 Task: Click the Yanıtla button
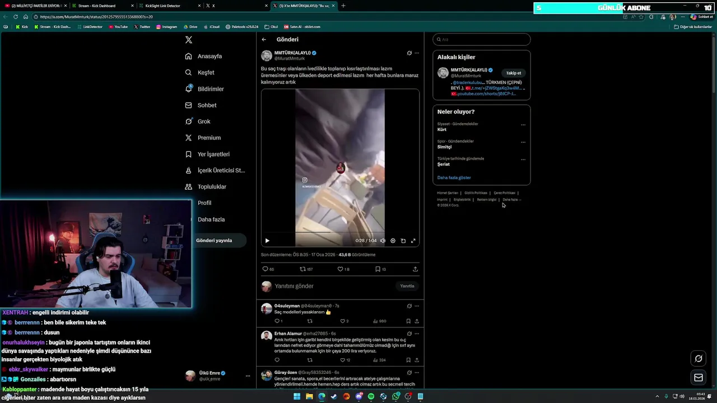(x=407, y=286)
